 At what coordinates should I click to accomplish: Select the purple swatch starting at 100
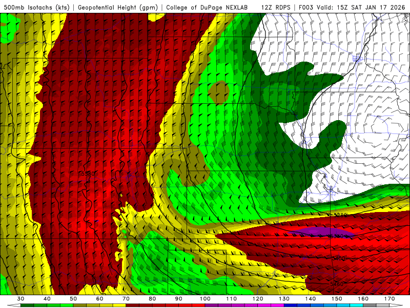(x=212, y=305)
